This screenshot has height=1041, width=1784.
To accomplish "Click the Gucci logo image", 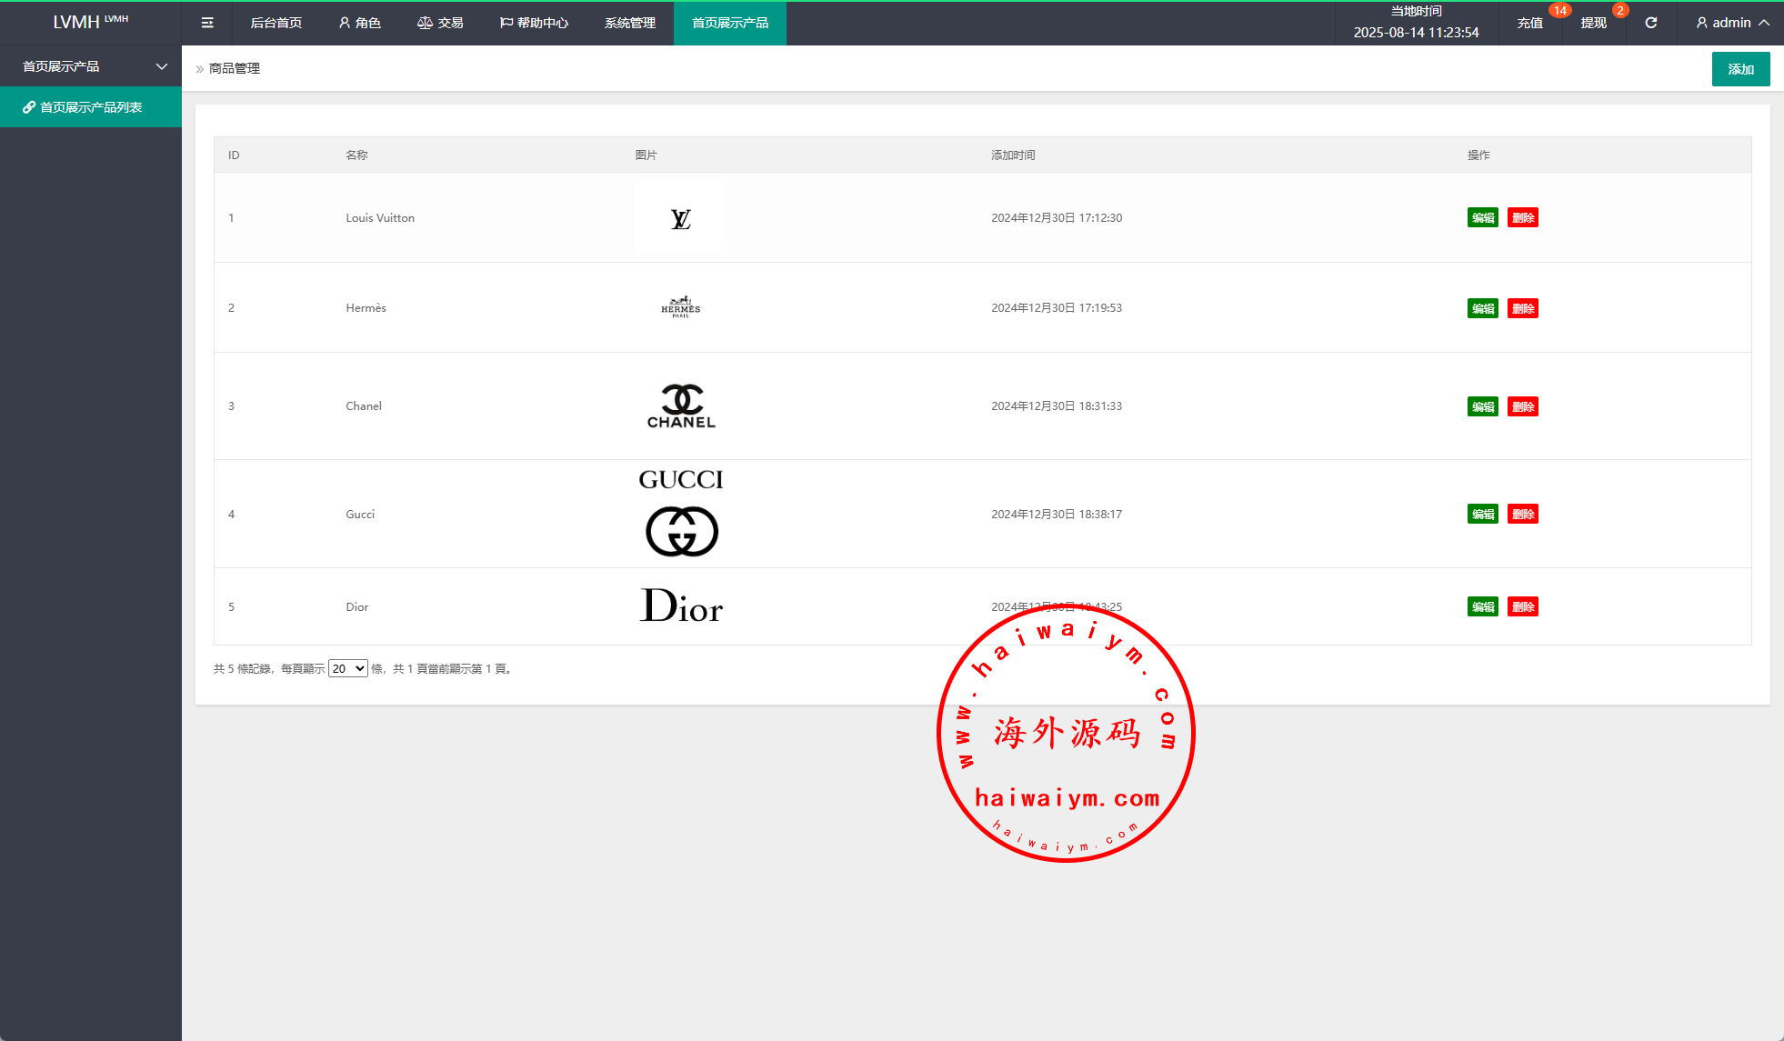I will pyautogui.click(x=681, y=514).
